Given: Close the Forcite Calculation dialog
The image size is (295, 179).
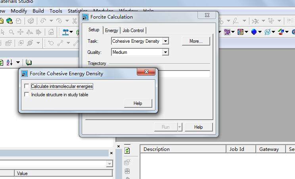Looking at the screenshot, I should tap(207, 15).
